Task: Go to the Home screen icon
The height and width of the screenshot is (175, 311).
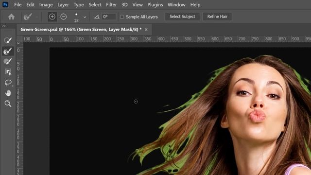Action: (x=11, y=17)
